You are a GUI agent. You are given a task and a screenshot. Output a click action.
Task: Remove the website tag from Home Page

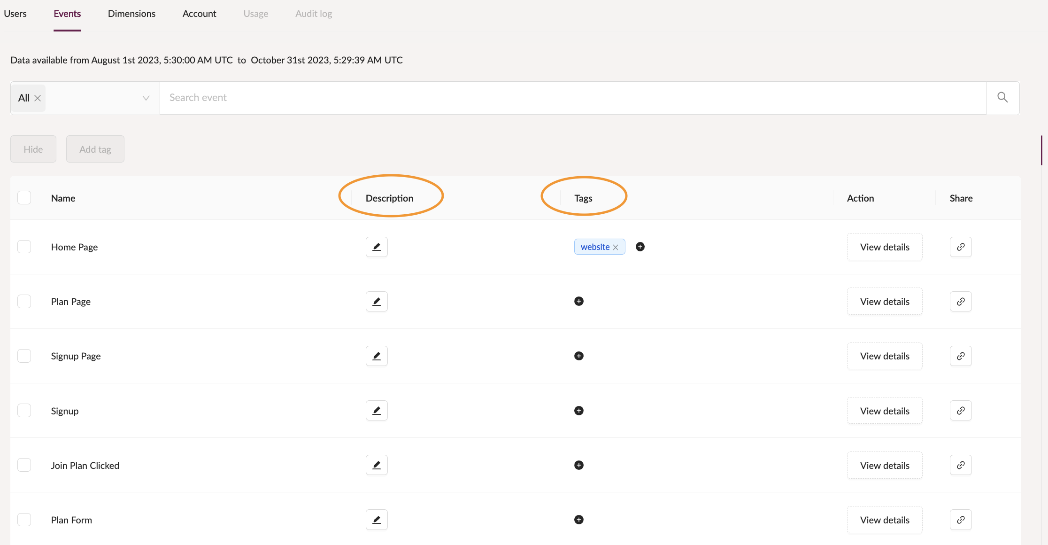616,247
